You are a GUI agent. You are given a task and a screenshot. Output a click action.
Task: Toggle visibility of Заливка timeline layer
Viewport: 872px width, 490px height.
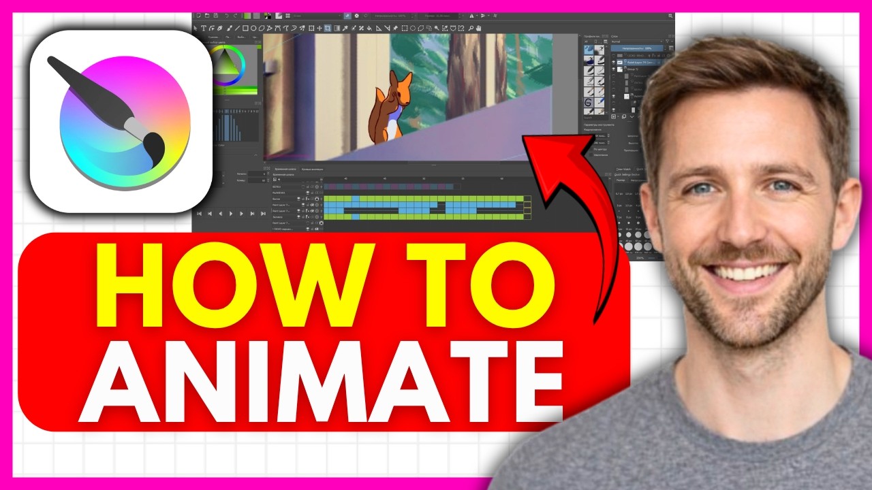coord(298,217)
